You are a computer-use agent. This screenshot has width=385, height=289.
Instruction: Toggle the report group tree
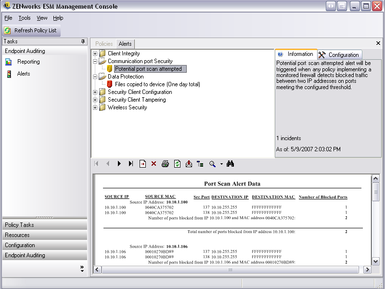pos(200,164)
